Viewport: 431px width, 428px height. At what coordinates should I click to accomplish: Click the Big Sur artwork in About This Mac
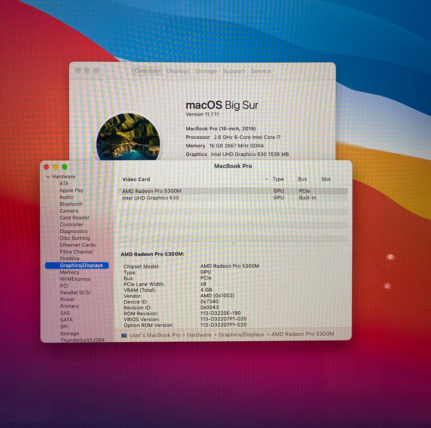128,136
